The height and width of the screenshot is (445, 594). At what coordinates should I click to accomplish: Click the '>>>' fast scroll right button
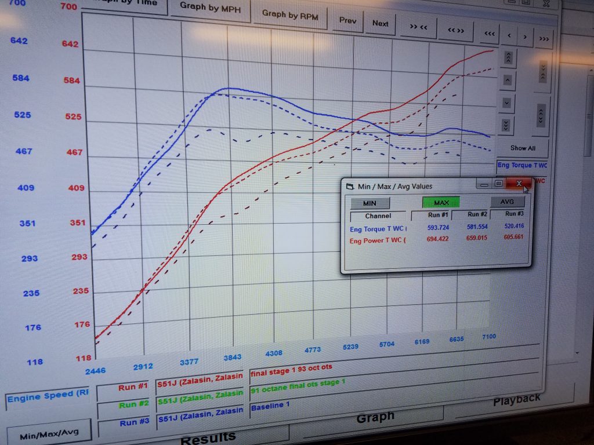tap(544, 39)
